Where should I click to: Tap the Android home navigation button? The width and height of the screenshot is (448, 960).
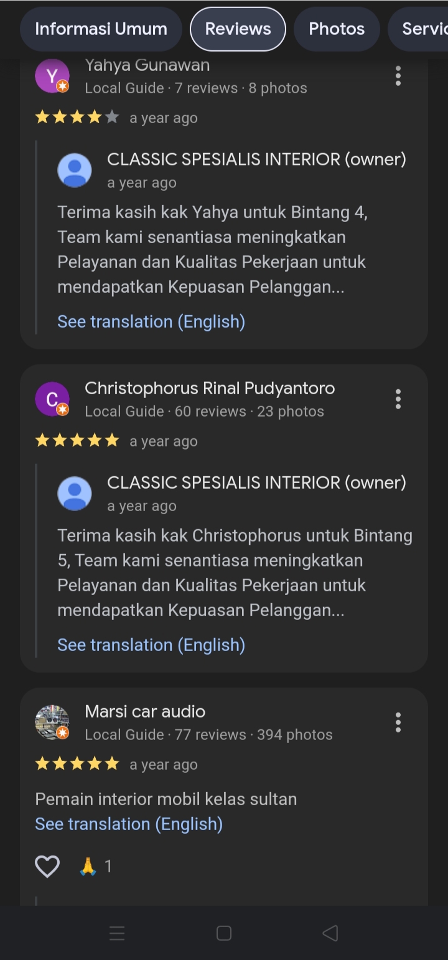tap(224, 933)
